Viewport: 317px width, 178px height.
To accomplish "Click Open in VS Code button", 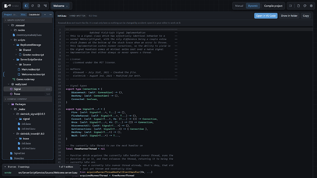I will coord(266,16).
